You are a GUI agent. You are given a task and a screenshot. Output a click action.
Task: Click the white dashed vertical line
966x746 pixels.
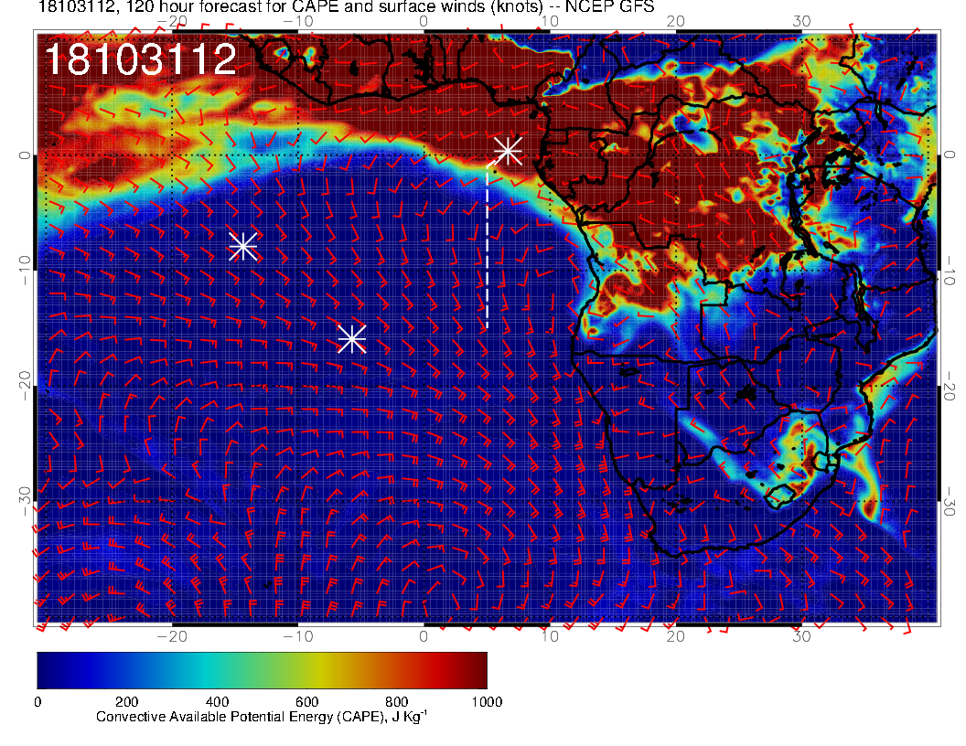click(487, 247)
